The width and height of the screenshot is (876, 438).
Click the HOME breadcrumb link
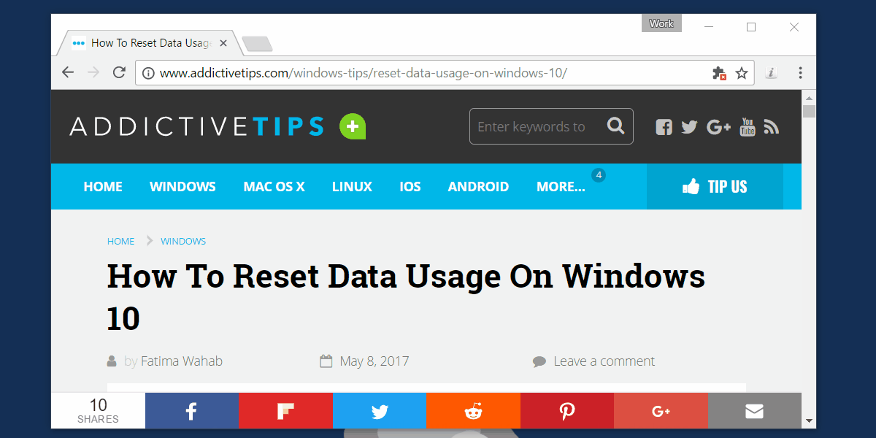click(120, 241)
